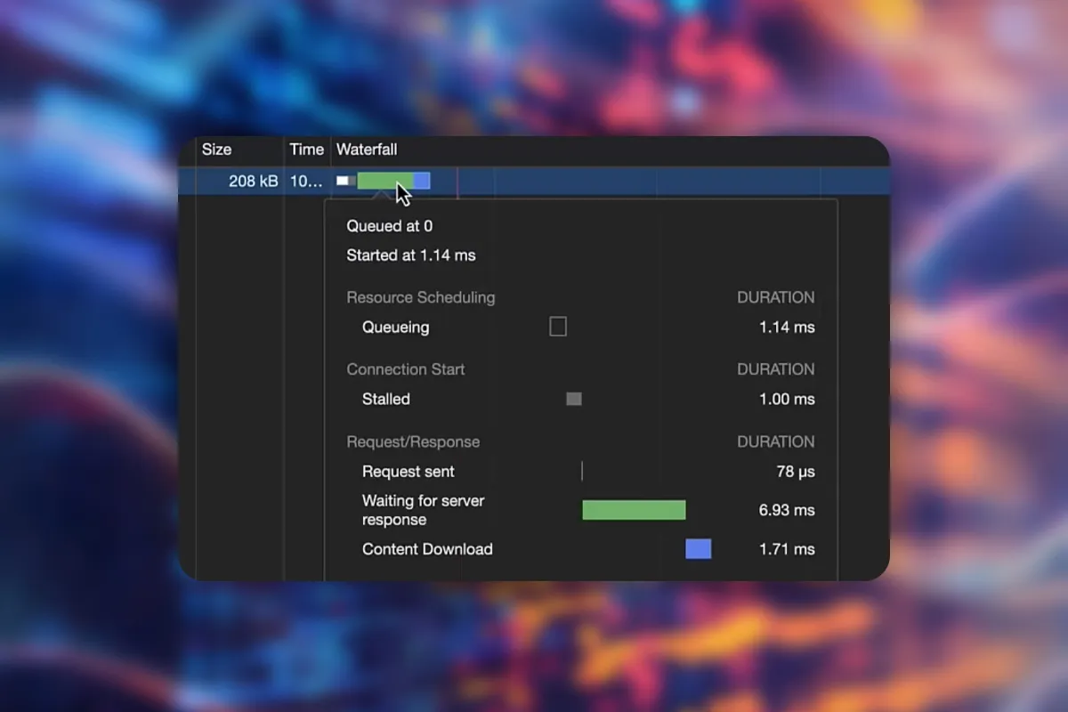Click the Resource Scheduling section label
Image resolution: width=1068 pixels, height=712 pixels.
point(421,297)
